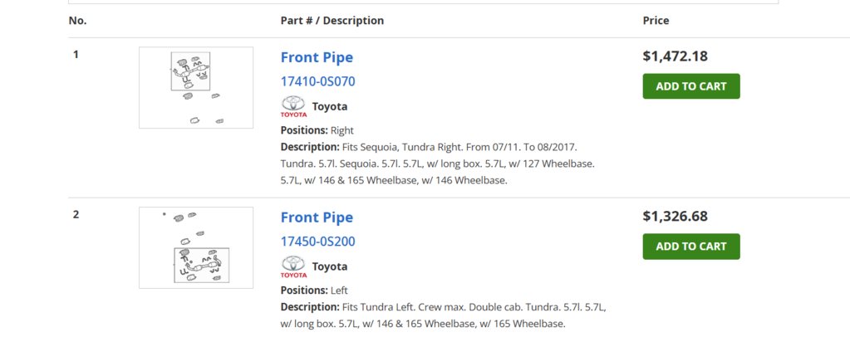Click the Part # / Description column header
Screen dimensions: 850x342
pos(332,21)
